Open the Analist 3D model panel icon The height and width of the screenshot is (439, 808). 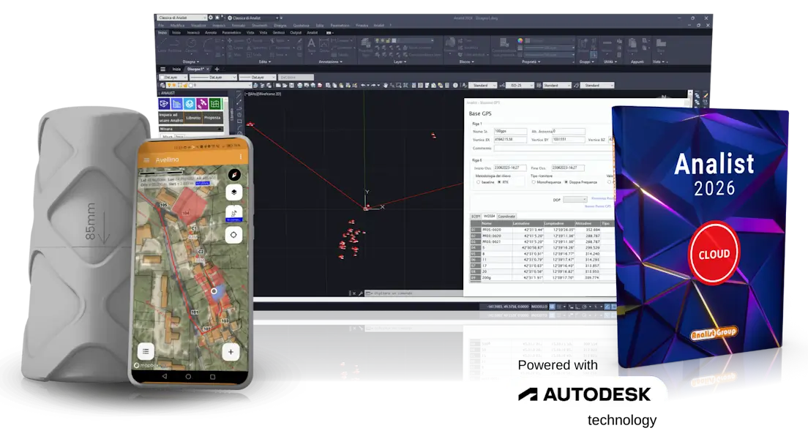[165, 104]
